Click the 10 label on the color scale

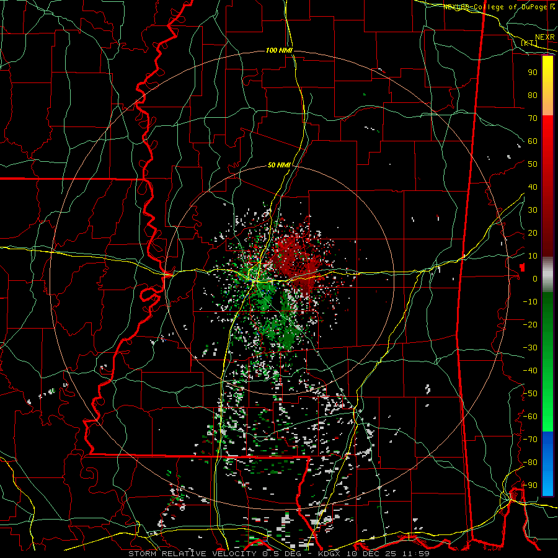(533, 256)
